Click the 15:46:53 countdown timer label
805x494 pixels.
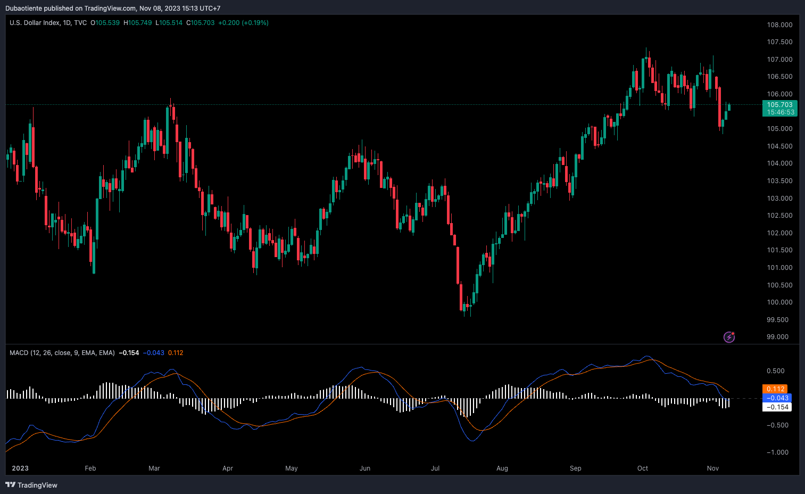coord(781,112)
